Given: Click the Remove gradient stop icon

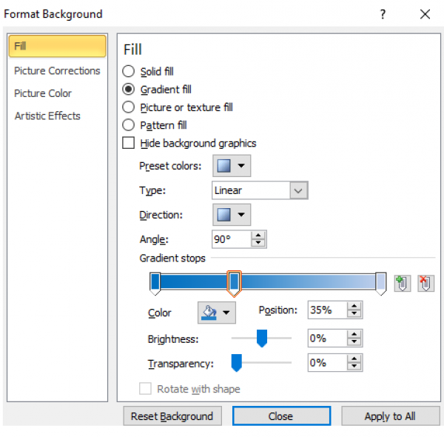Looking at the screenshot, I should [425, 283].
